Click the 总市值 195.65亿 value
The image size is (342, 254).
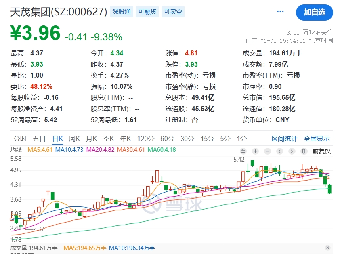[x=282, y=98]
